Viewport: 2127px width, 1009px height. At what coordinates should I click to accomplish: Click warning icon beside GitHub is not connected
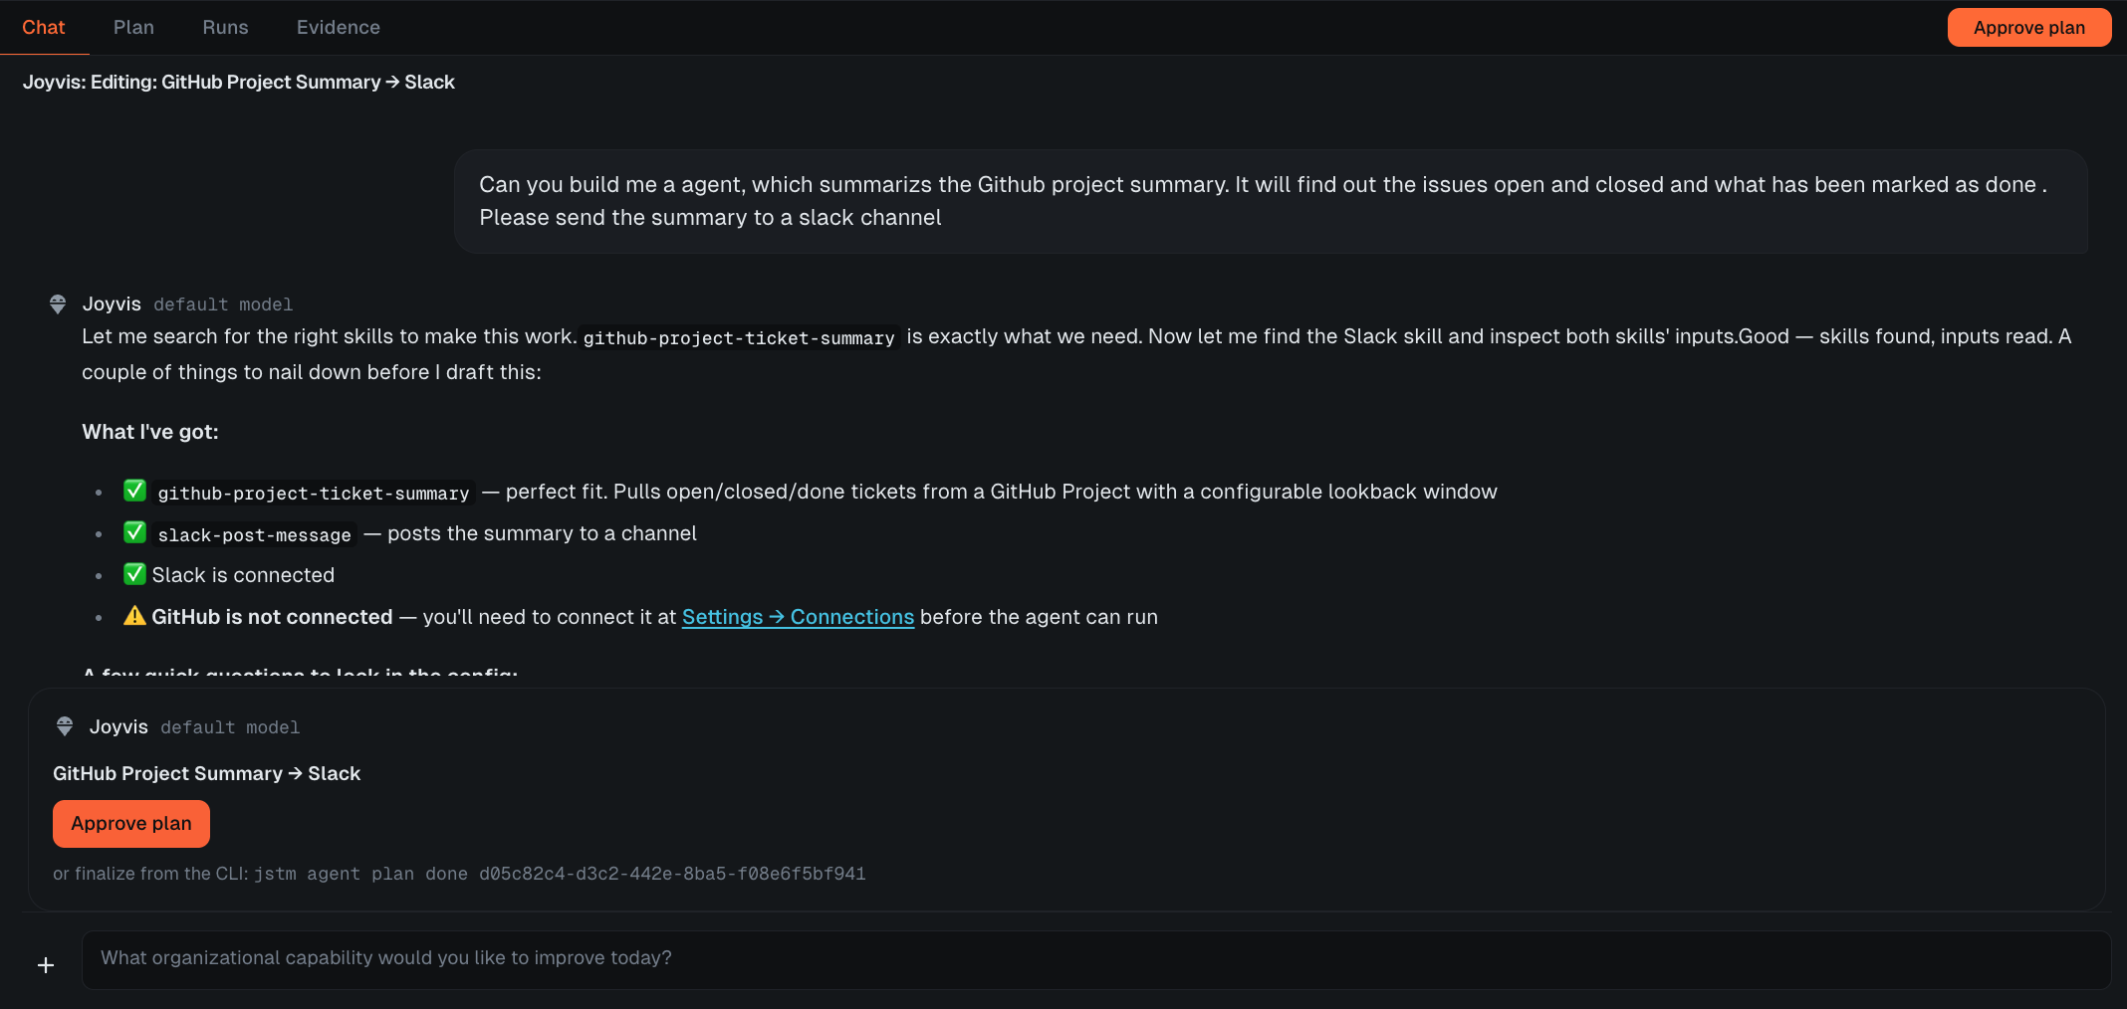pos(134,616)
